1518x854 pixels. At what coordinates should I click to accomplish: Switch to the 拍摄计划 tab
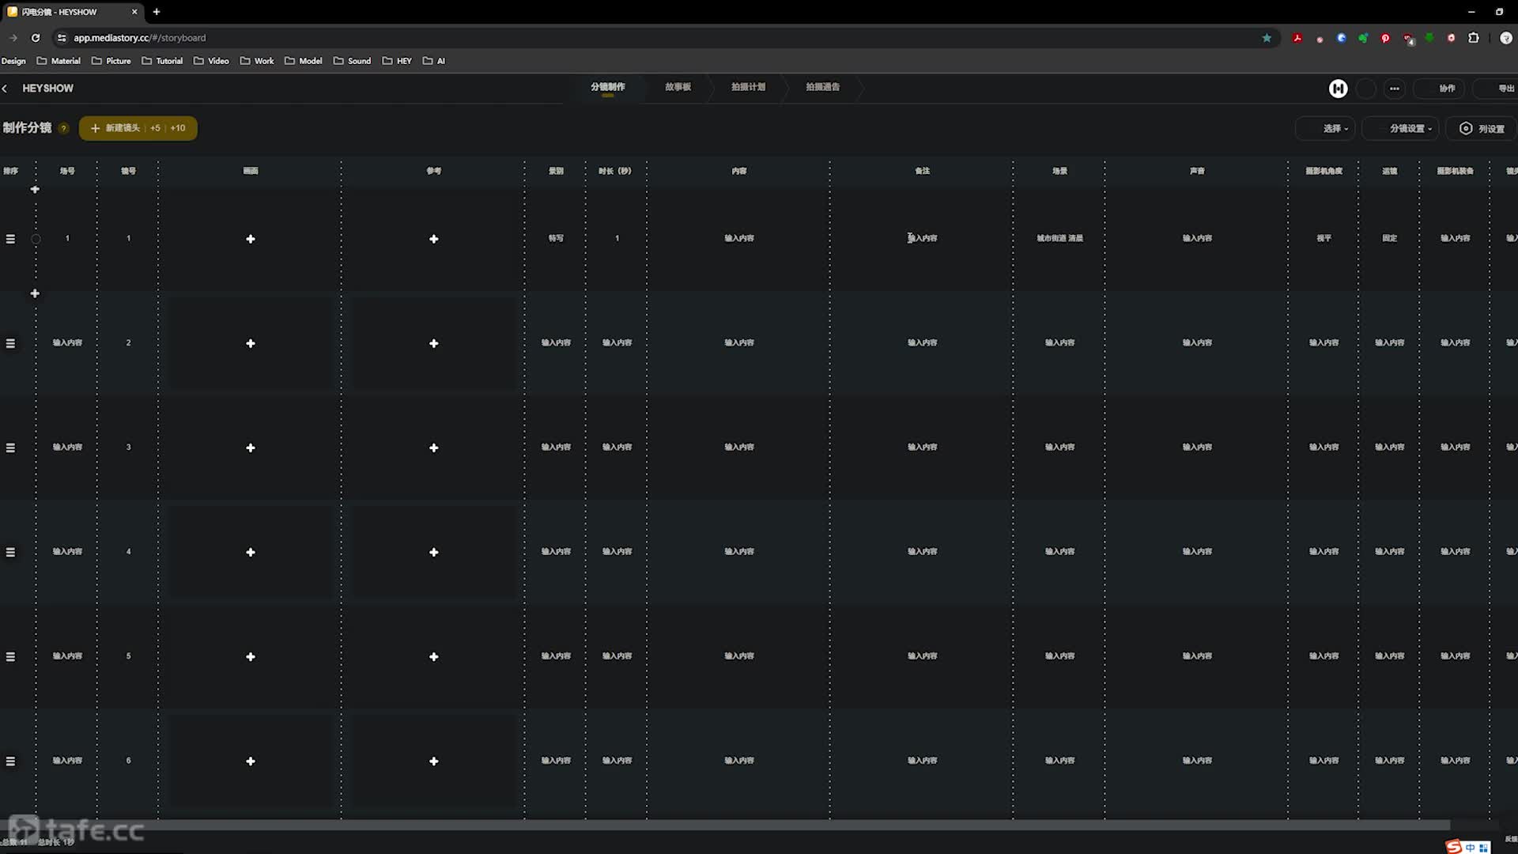click(748, 87)
